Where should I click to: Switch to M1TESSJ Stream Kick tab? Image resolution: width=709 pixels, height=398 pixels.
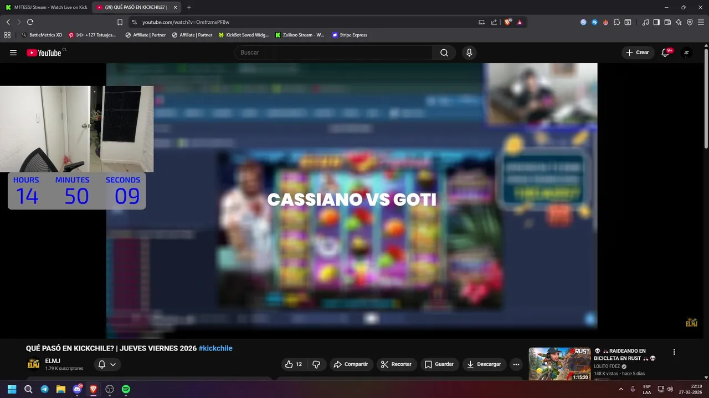tap(47, 7)
